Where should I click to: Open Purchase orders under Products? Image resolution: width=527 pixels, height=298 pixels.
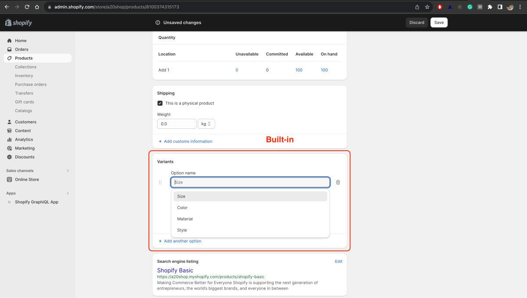click(x=31, y=85)
